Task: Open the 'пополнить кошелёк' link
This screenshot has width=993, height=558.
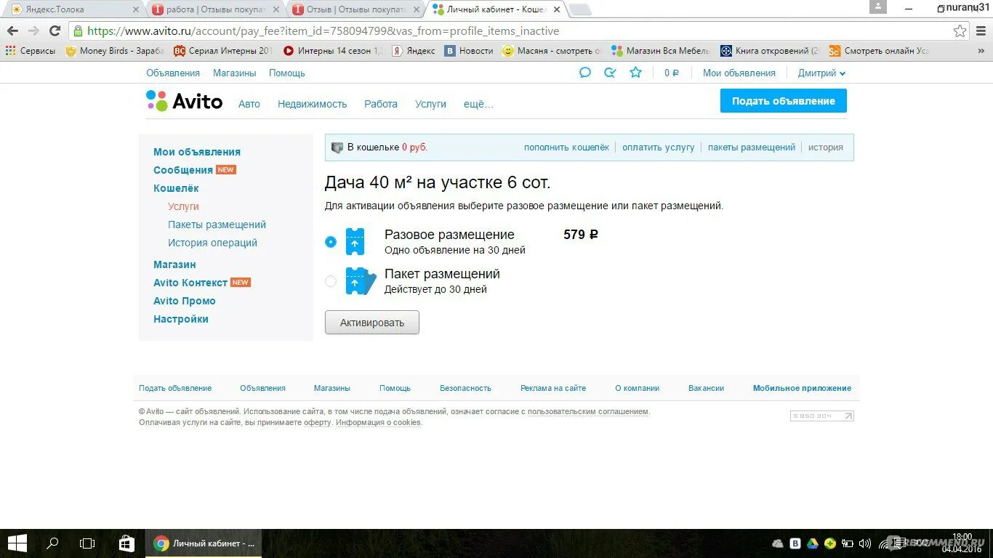Action: tap(566, 147)
